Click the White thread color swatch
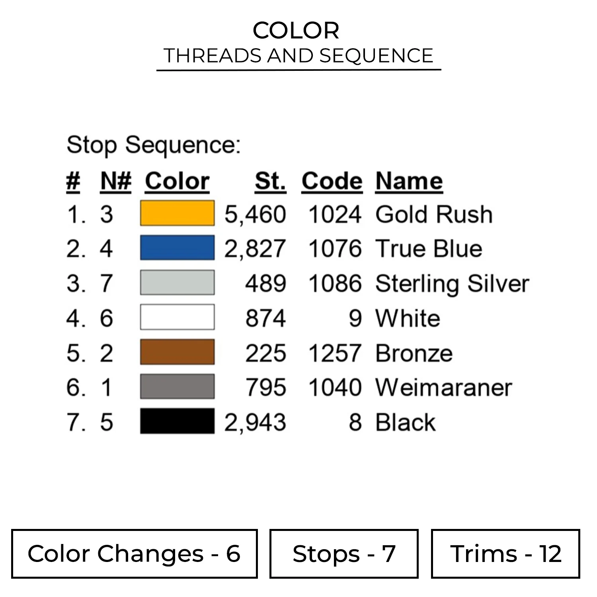Image resolution: width=597 pixels, height=597 pixels. click(177, 317)
